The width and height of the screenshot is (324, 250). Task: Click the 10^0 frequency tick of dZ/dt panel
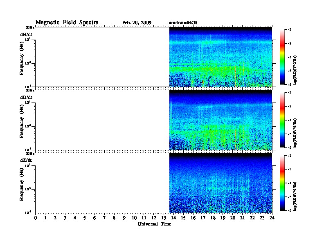pyautogui.click(x=28, y=189)
